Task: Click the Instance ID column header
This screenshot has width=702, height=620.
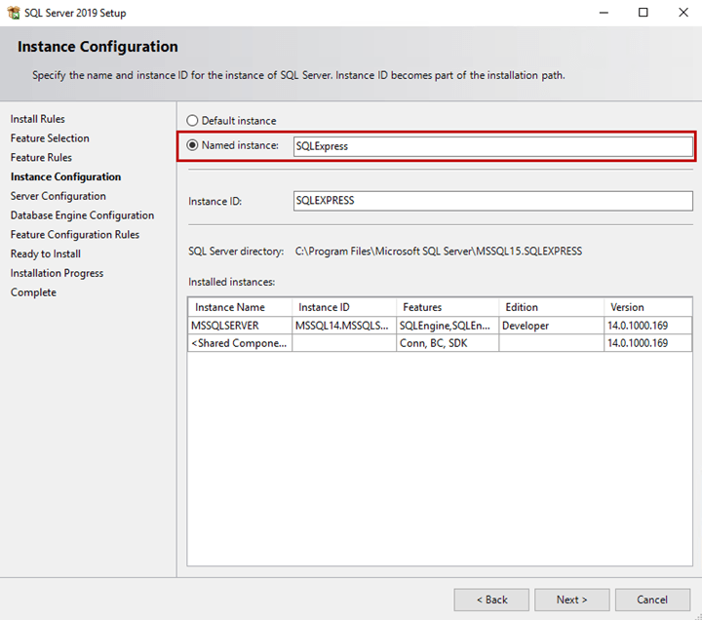Action: point(344,307)
